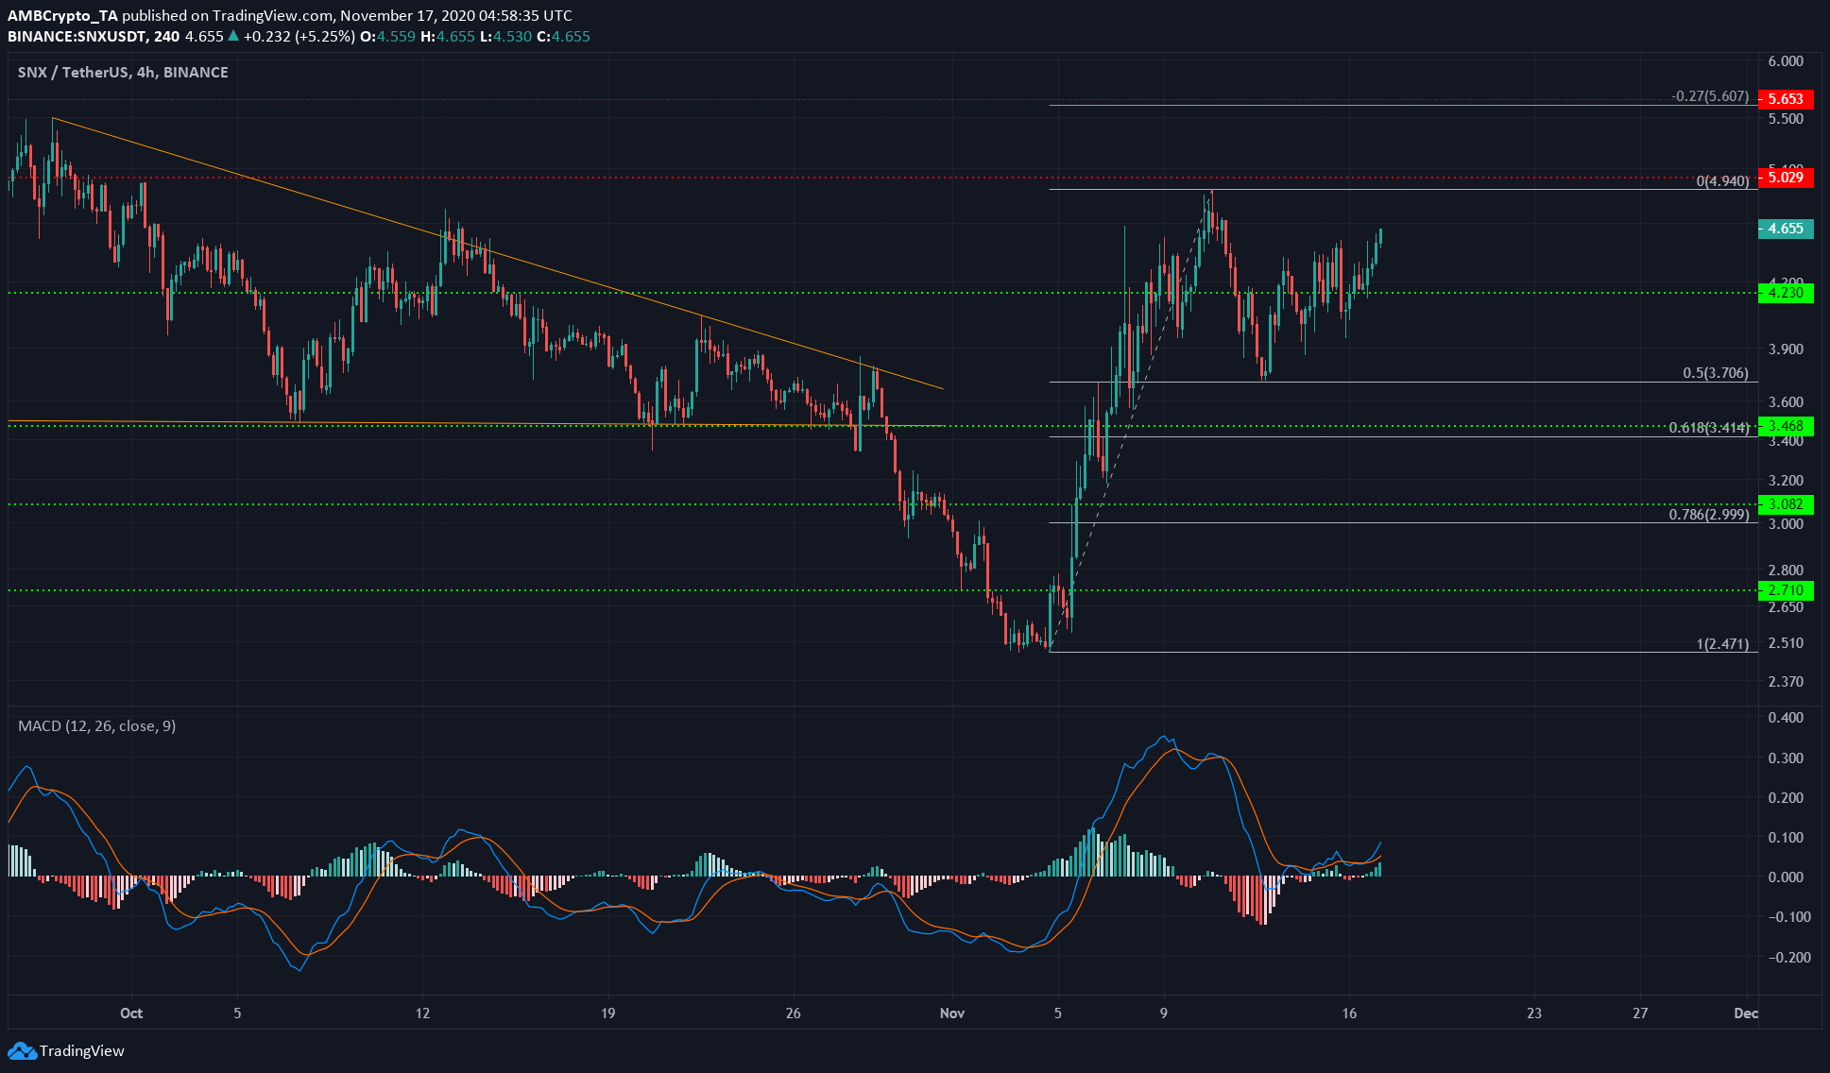Click the AMBCrypto_TA publisher name
The image size is (1830, 1073).
click(x=62, y=16)
